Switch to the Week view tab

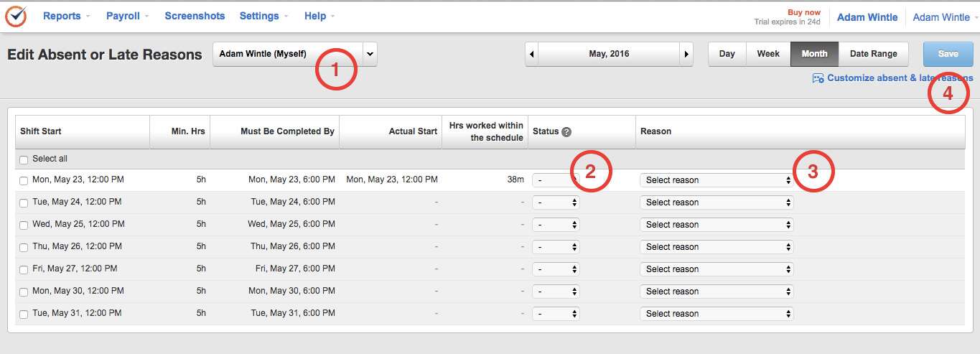click(x=768, y=54)
